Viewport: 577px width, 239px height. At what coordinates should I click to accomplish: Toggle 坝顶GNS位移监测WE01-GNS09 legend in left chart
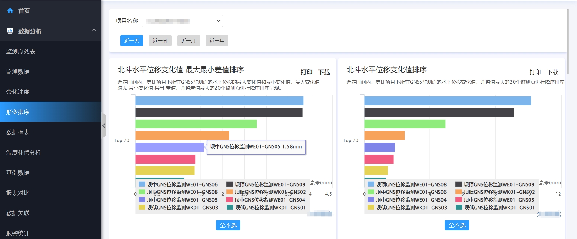coord(266,184)
